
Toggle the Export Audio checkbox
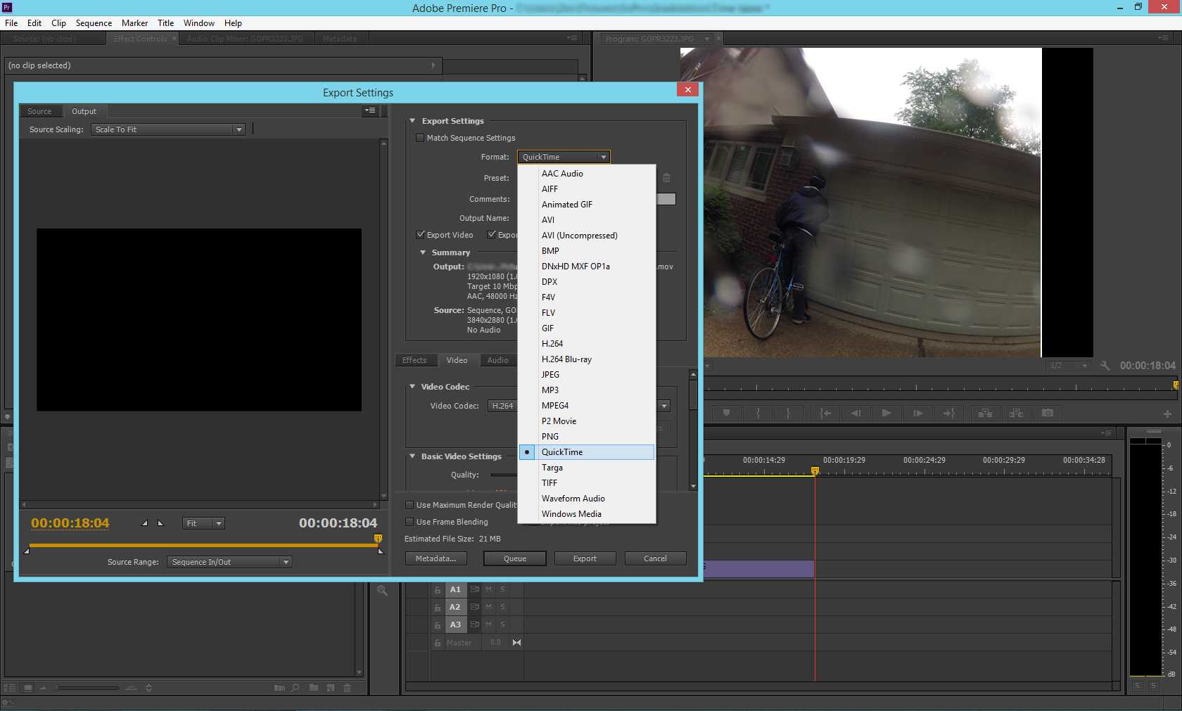coord(492,235)
